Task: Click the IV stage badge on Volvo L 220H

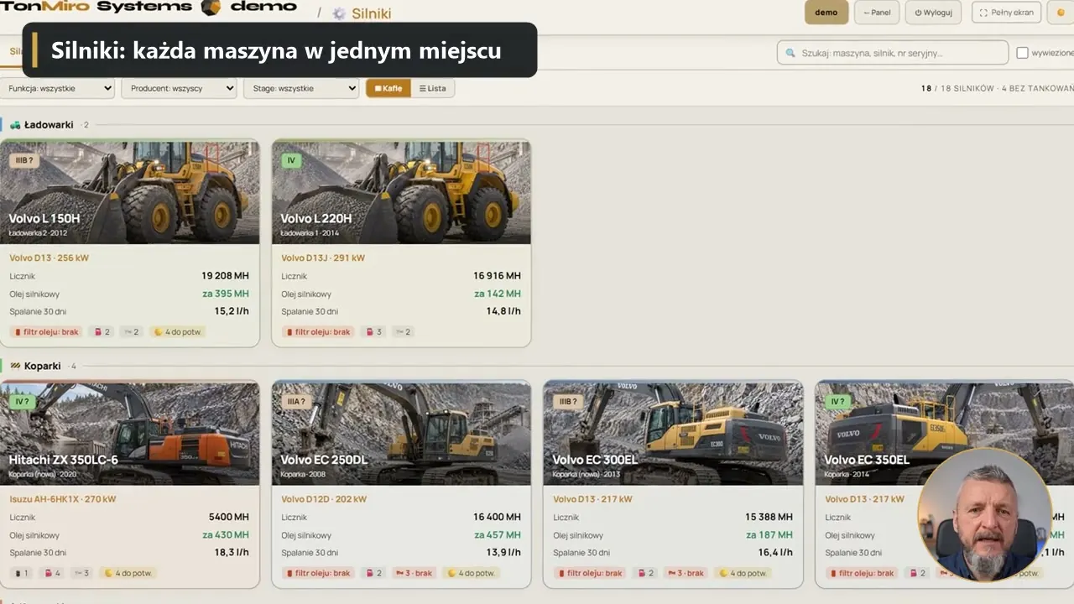Action: coord(291,160)
